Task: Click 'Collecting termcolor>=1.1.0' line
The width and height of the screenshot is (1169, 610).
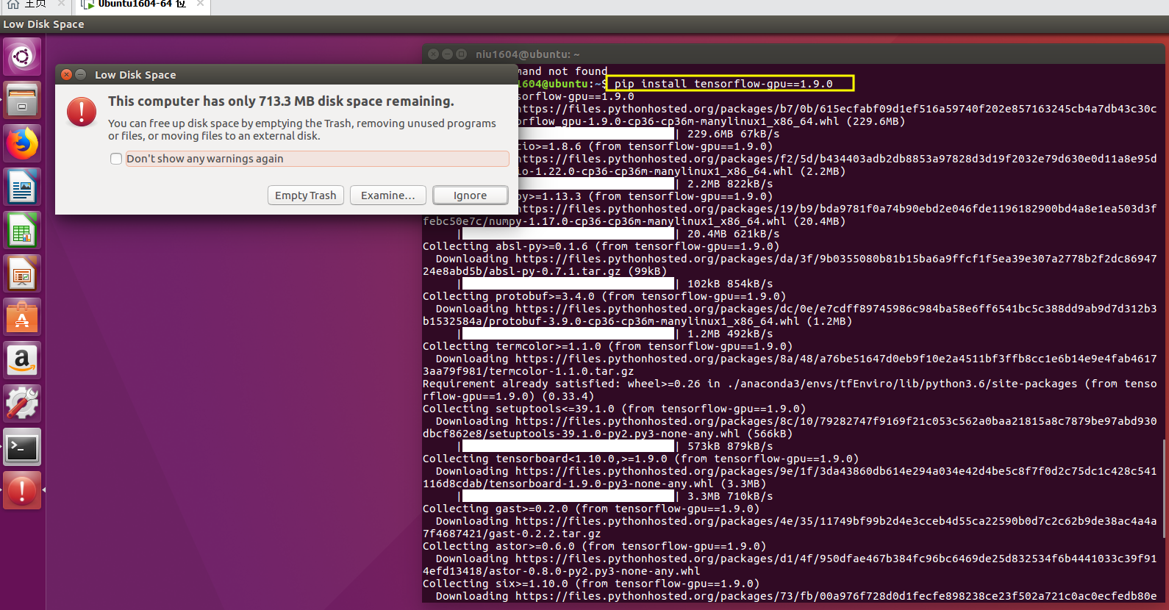Action: 607,346
